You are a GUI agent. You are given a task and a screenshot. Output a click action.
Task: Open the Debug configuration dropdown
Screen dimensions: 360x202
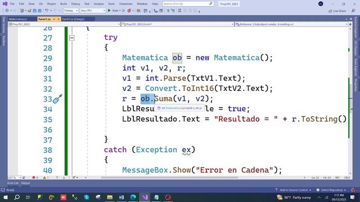click(70, 11)
